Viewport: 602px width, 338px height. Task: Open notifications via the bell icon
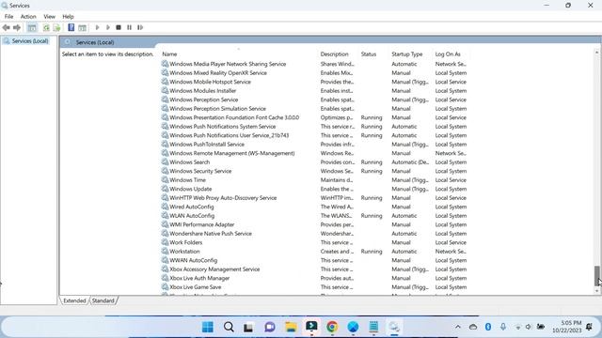(589, 327)
